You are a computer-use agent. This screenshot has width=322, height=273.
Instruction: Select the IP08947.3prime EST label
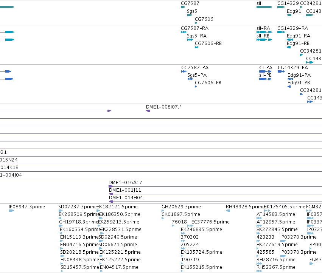click(x=27, y=207)
